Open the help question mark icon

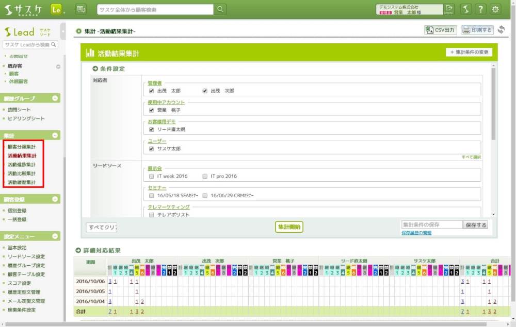(480, 9)
